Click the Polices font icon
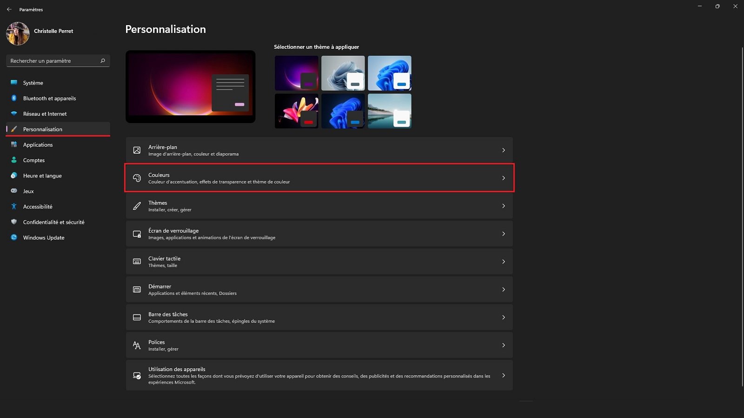744x418 pixels. 137,345
